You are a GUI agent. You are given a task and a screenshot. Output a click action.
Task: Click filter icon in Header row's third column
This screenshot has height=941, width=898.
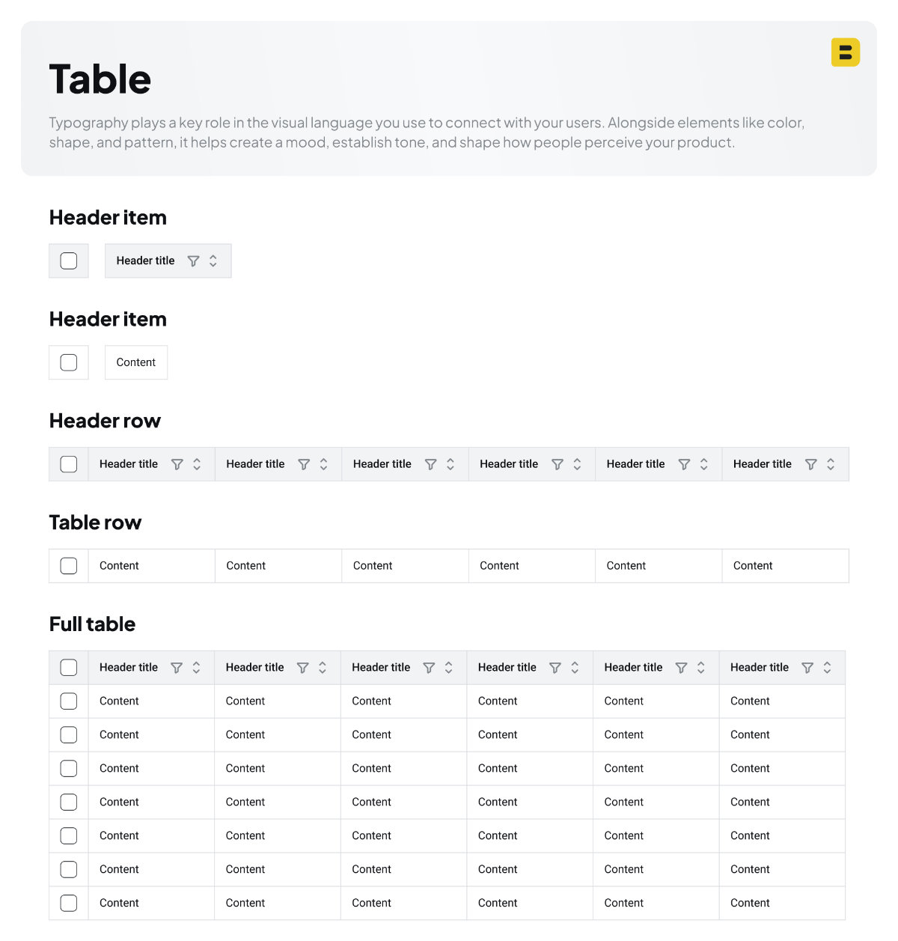point(431,465)
